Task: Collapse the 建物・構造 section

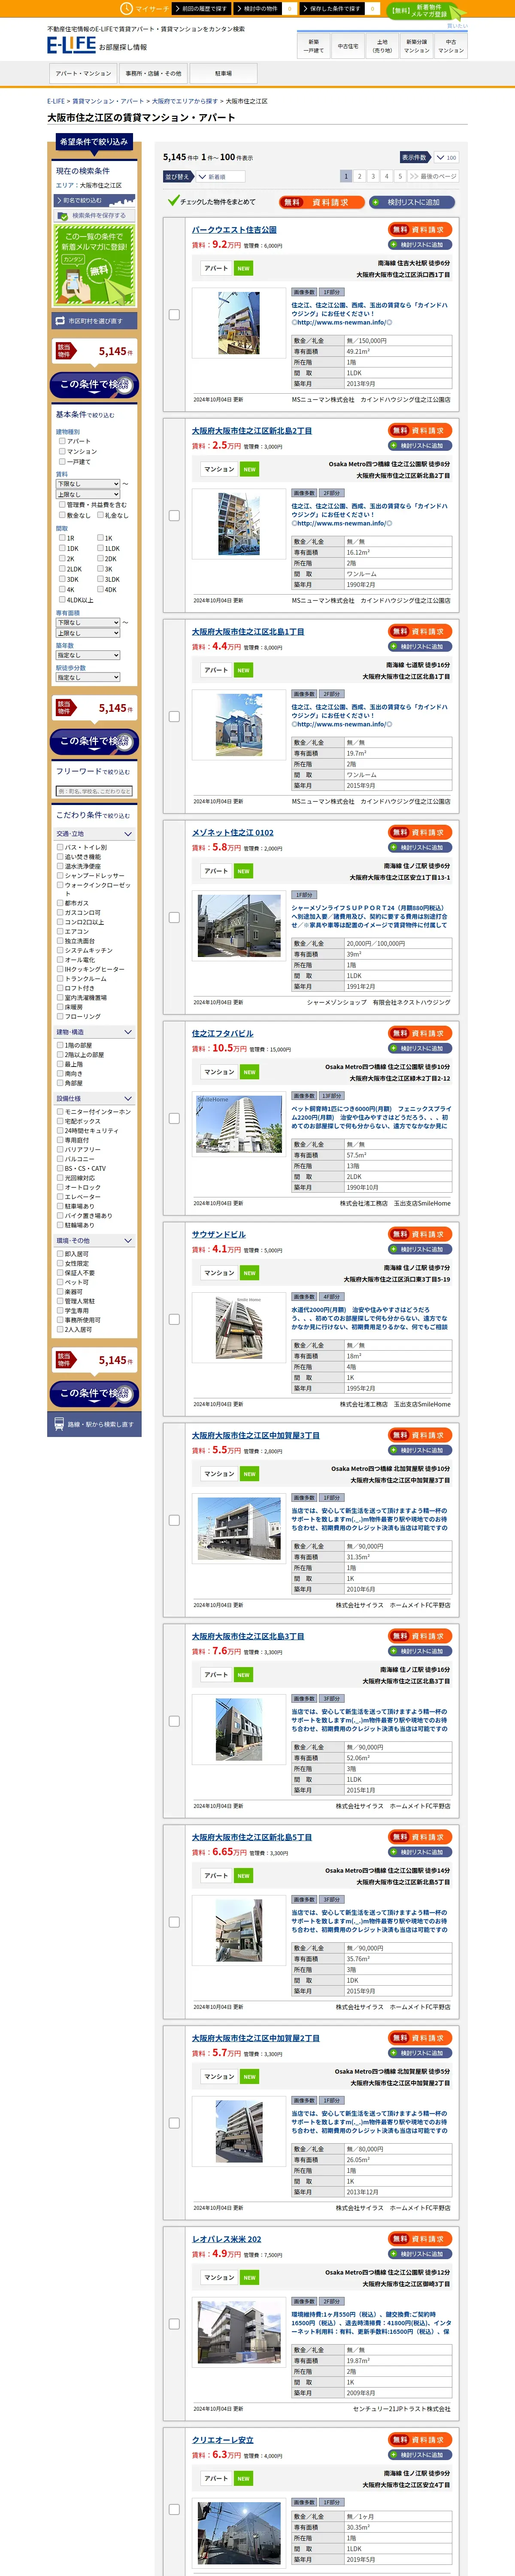Action: point(94,1032)
